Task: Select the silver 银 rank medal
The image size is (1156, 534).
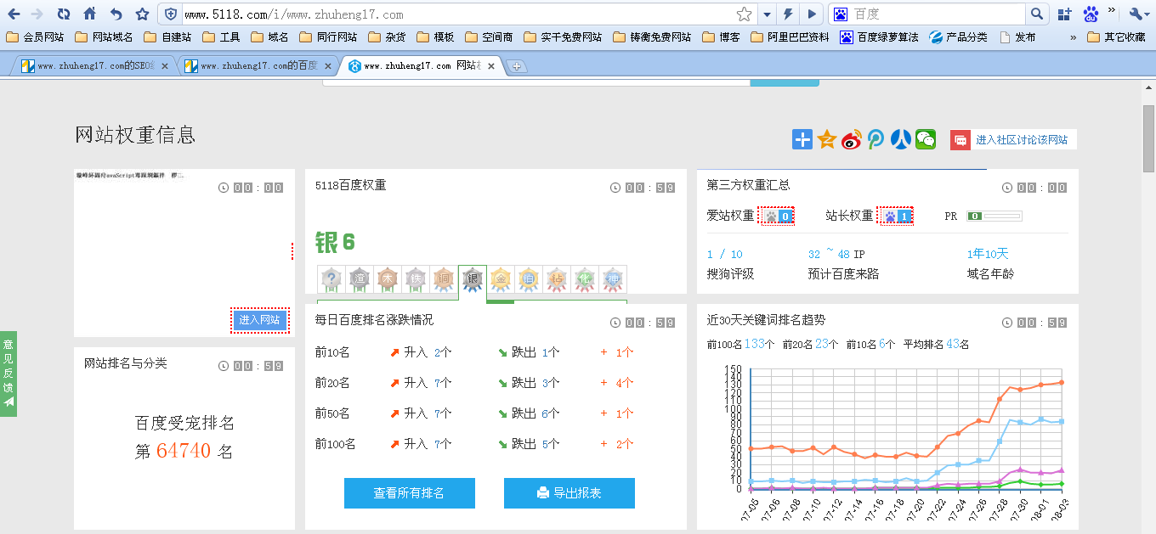Action: point(473,278)
